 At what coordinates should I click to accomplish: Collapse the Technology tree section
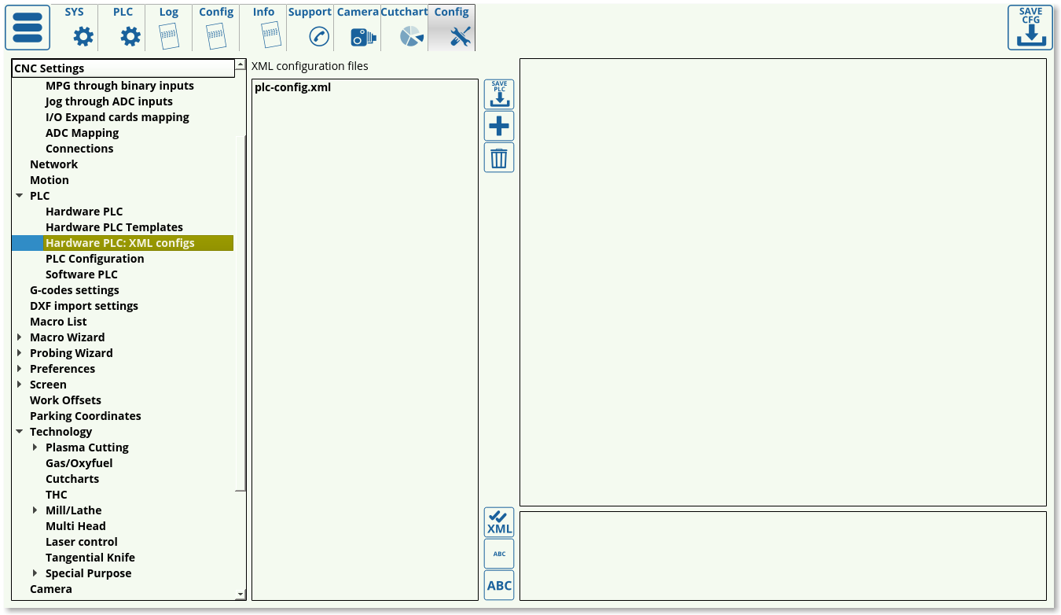point(20,432)
